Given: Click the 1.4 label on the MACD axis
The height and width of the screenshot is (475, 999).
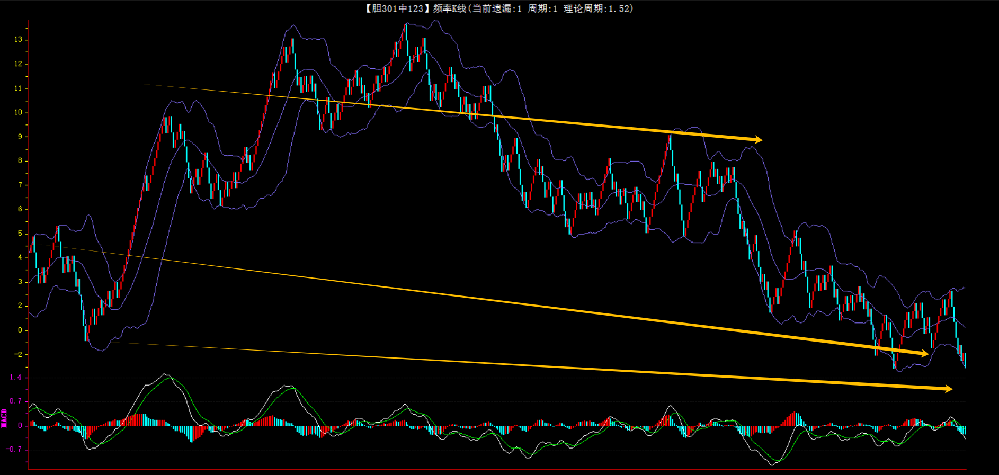Looking at the screenshot, I should pos(16,378).
